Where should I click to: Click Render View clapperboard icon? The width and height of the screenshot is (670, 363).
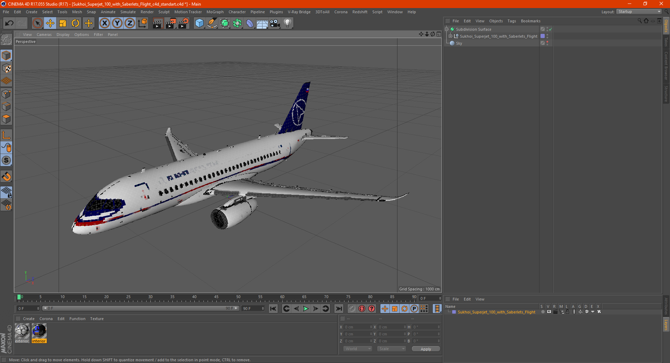[x=158, y=23]
